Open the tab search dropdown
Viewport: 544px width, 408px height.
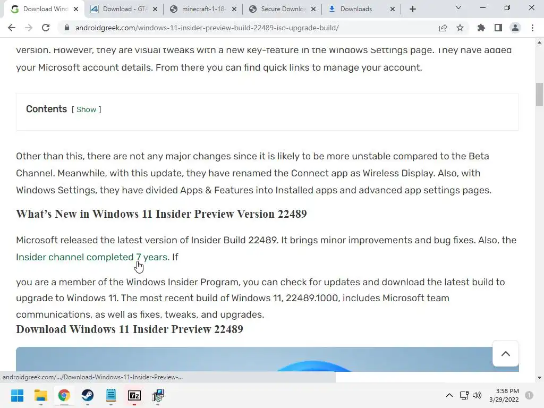point(458,7)
